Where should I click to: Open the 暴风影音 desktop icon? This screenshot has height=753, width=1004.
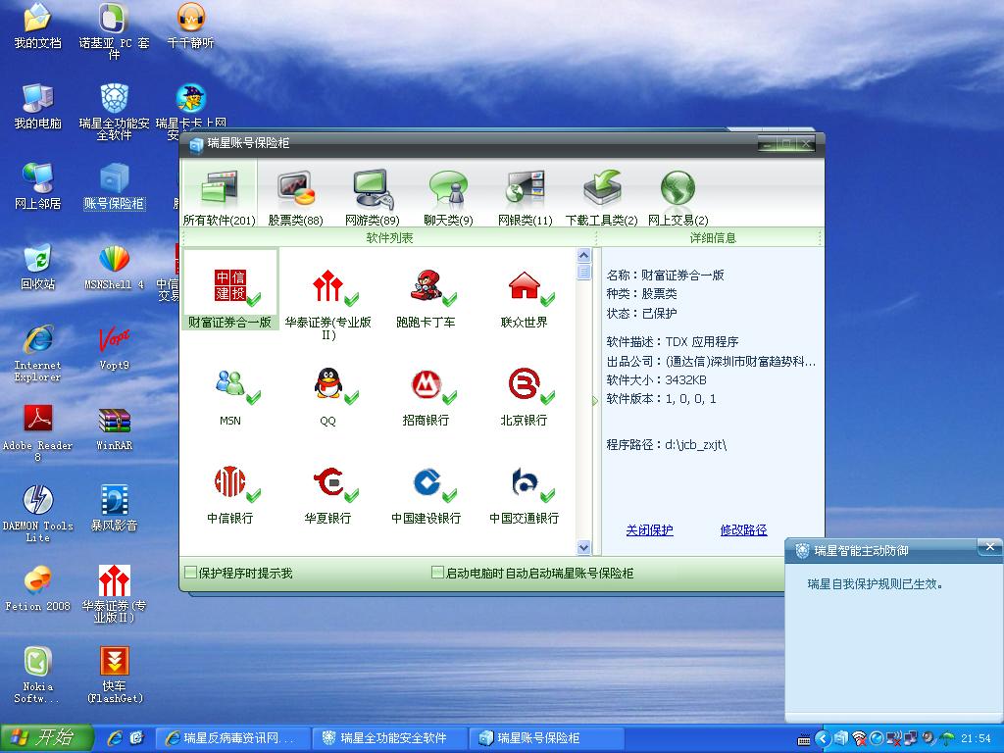pyautogui.click(x=114, y=509)
